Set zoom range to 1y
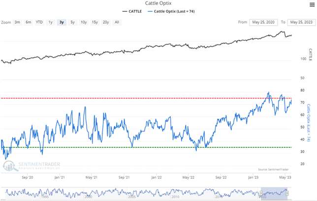This screenshot has width=317, height=201. click(x=50, y=22)
